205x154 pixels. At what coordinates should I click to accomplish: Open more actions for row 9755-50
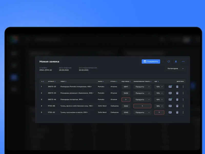183,112
